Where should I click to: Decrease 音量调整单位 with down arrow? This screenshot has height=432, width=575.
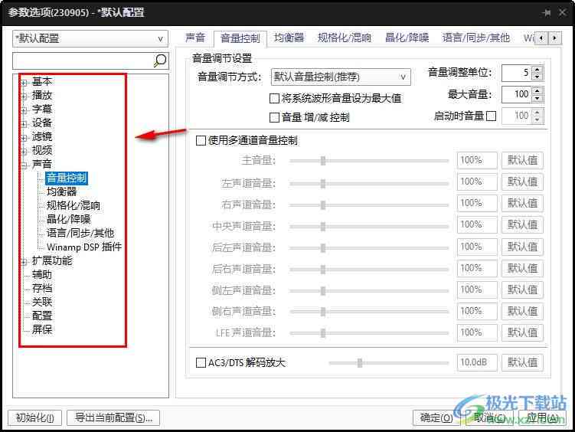click(537, 77)
